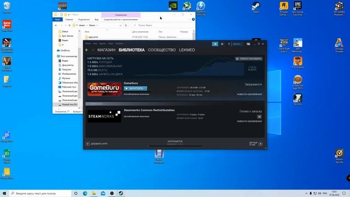Open Steam help question mark icon
The image size is (350, 197).
(x=229, y=44)
